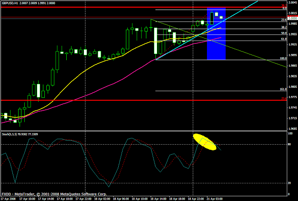Select the white Fibonacci 38.2 level label

coord(284,27)
